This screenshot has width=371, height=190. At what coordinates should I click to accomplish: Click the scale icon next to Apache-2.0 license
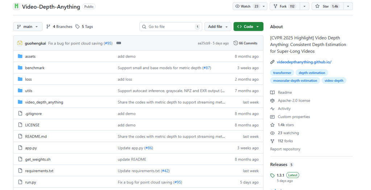click(272, 101)
